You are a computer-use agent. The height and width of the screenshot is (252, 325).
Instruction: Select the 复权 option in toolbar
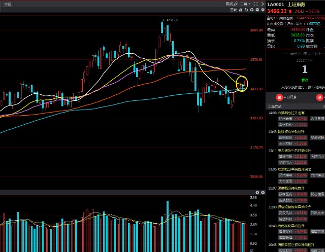233,10
